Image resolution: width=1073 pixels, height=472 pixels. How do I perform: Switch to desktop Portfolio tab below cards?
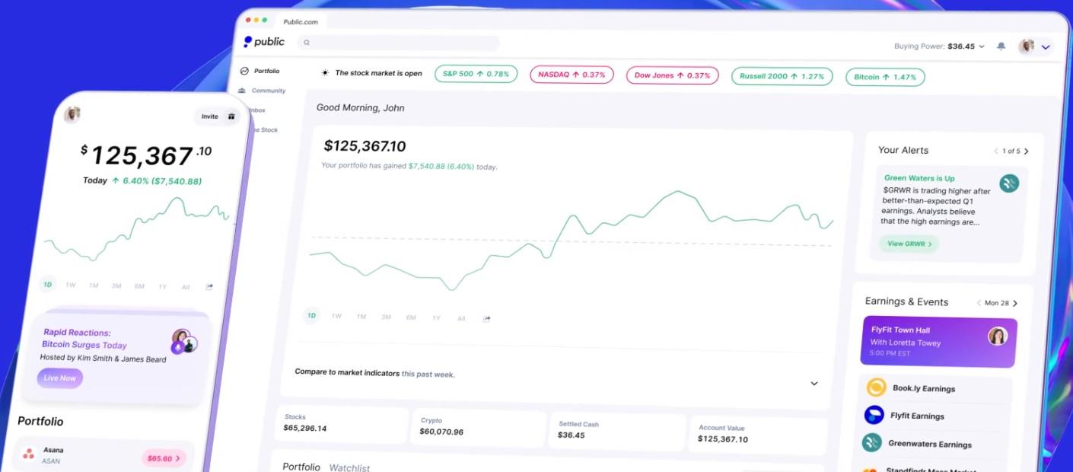(301, 467)
